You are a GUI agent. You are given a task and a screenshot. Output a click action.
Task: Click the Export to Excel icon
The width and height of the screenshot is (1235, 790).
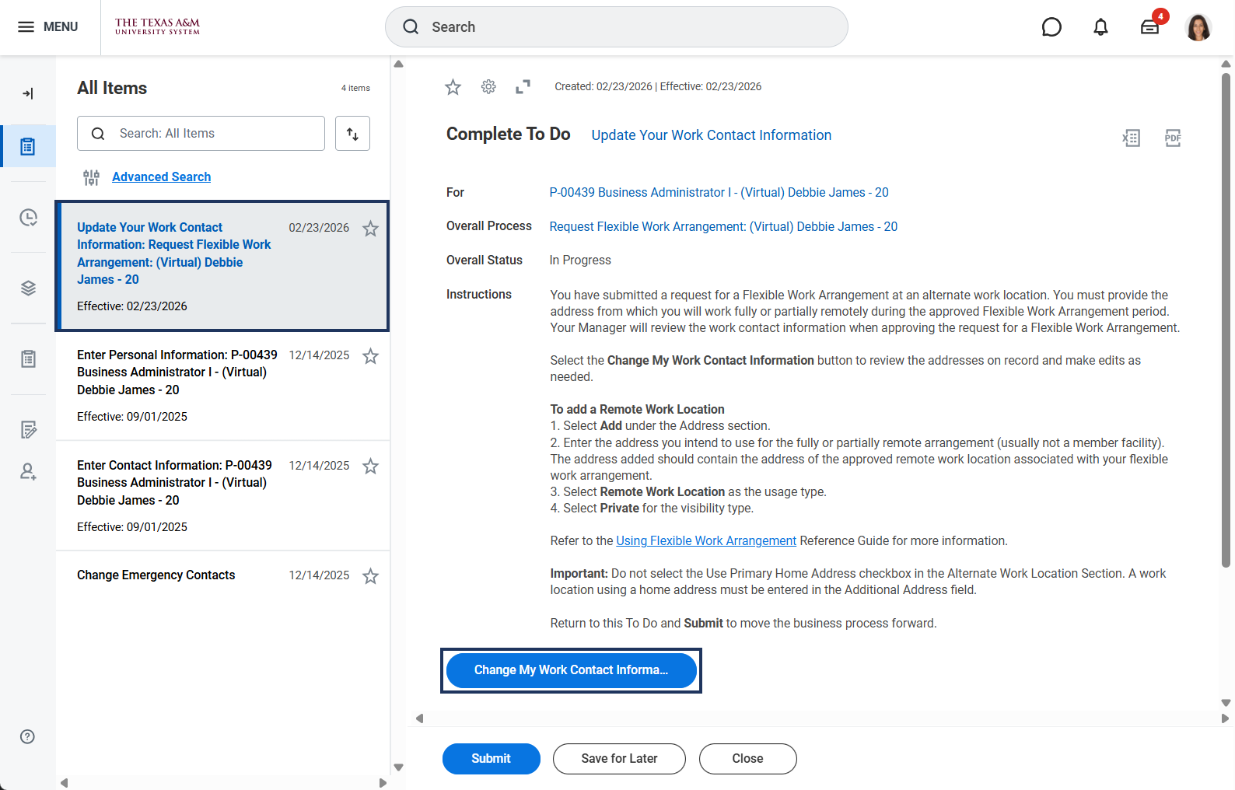click(x=1131, y=138)
